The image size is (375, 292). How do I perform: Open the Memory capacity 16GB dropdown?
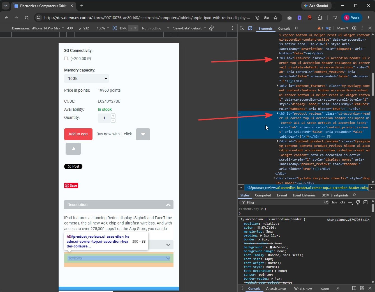coord(86,78)
